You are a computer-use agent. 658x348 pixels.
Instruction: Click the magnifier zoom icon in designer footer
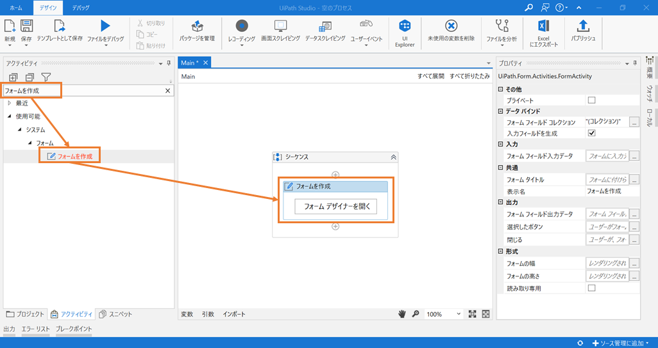[416, 314]
